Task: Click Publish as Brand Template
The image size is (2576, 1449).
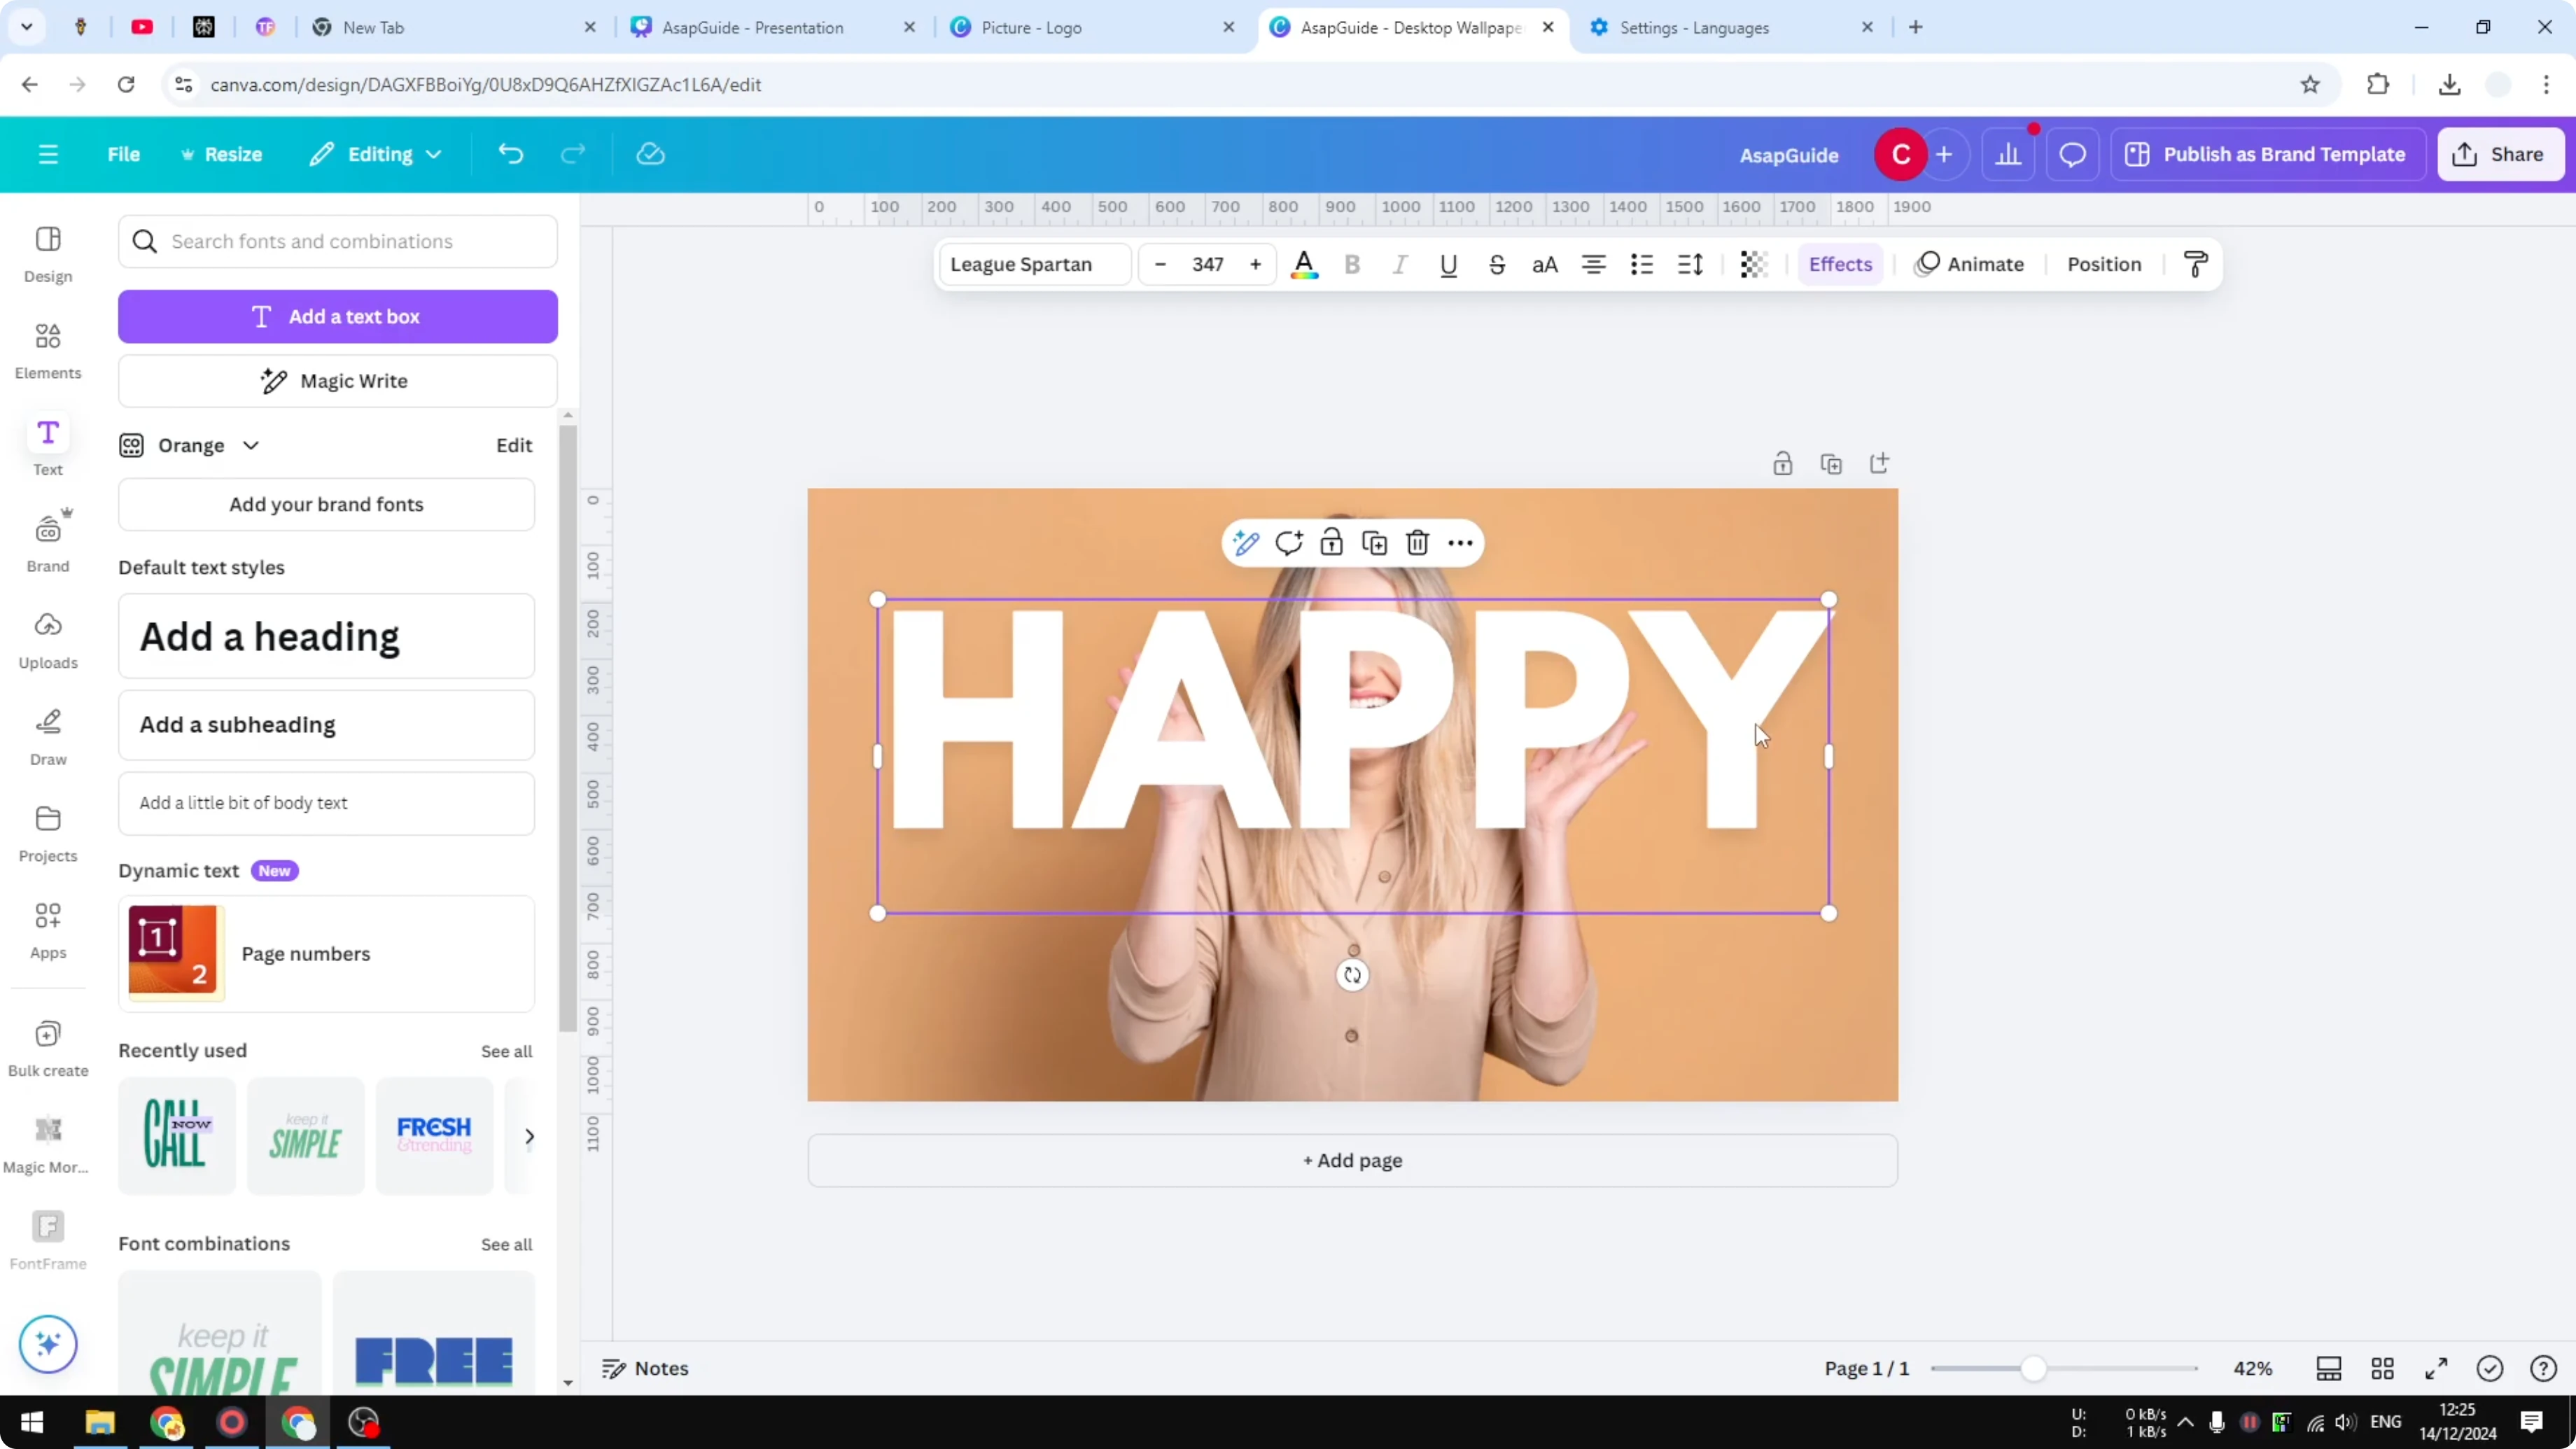Action: click(x=2267, y=154)
